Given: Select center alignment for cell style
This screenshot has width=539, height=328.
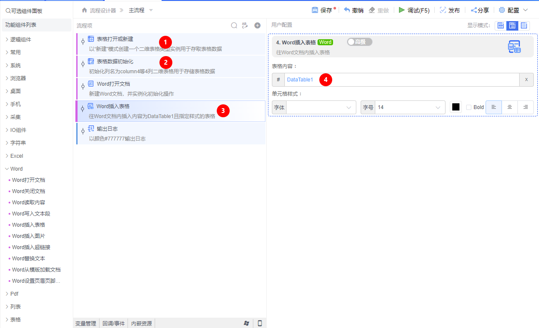Looking at the screenshot, I should [509, 107].
